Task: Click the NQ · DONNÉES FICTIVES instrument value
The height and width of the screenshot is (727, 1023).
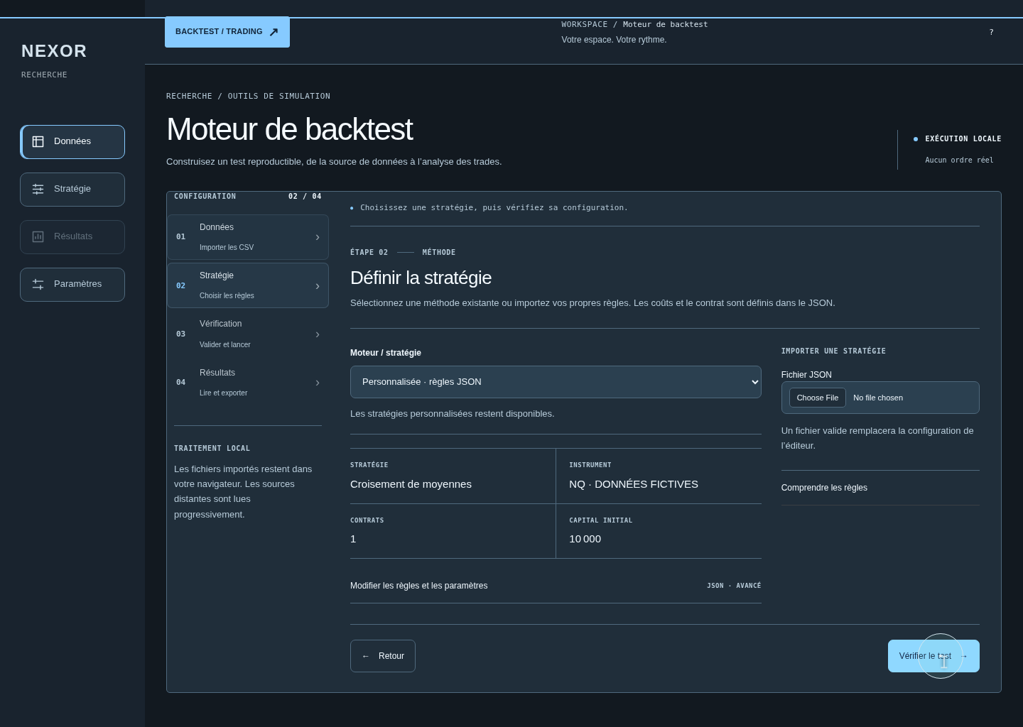Action: [x=634, y=484]
